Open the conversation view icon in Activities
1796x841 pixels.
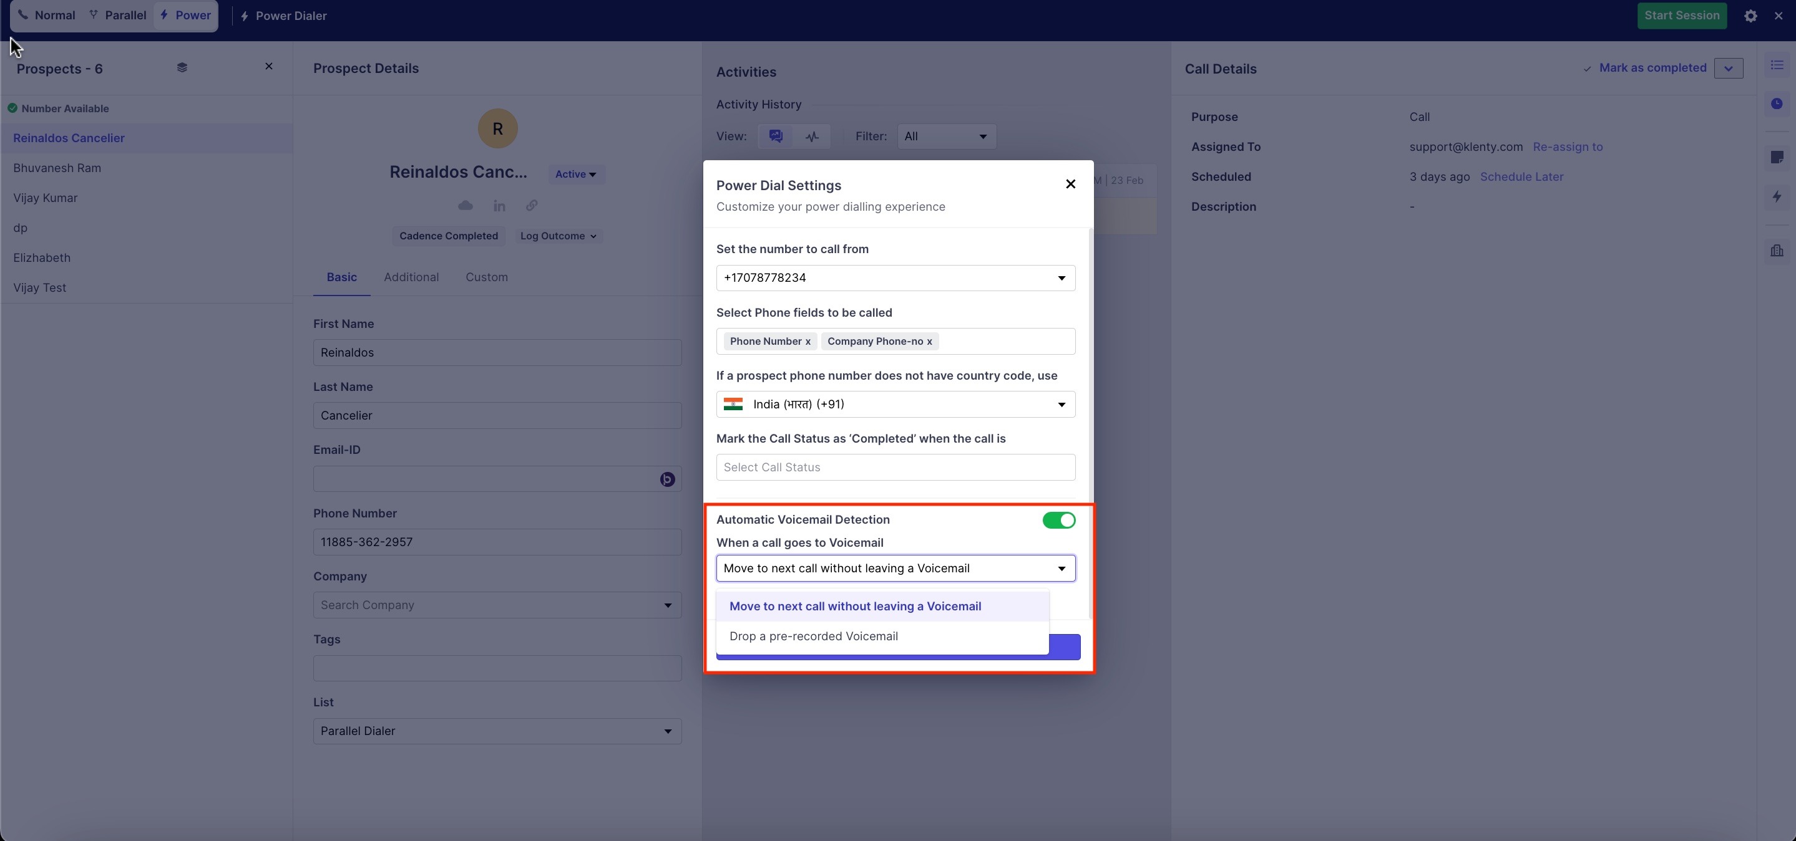[x=775, y=137]
